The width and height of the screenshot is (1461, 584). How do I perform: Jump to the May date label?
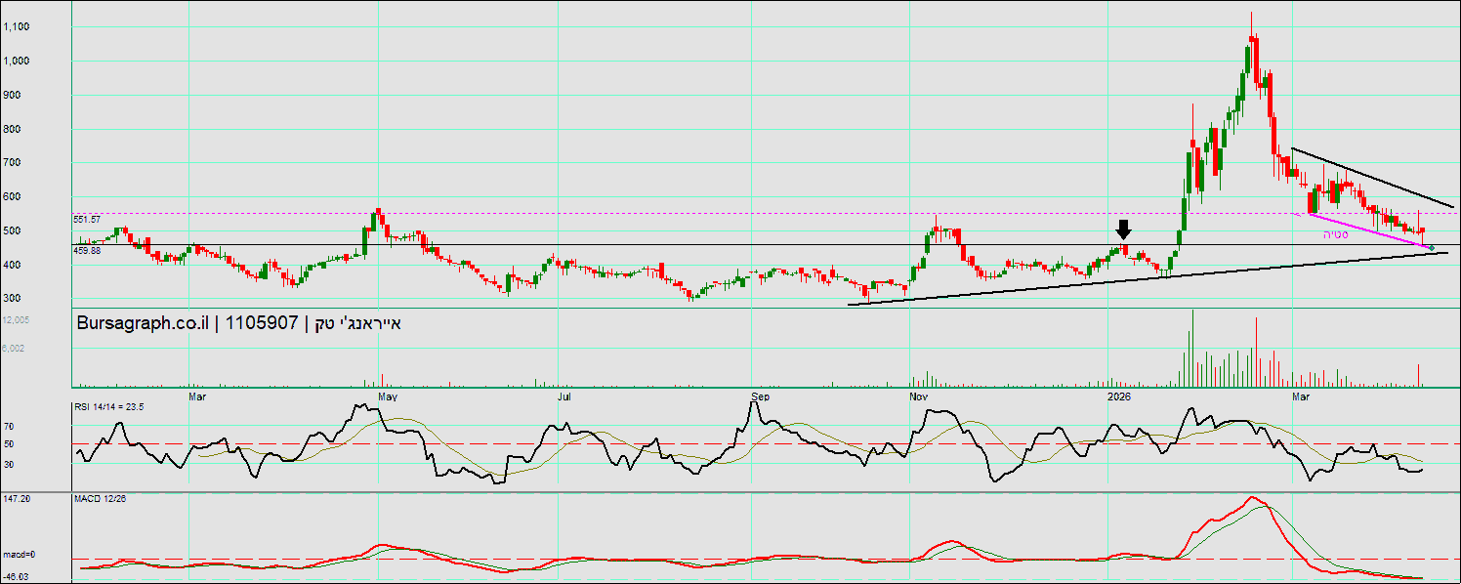[x=388, y=396]
